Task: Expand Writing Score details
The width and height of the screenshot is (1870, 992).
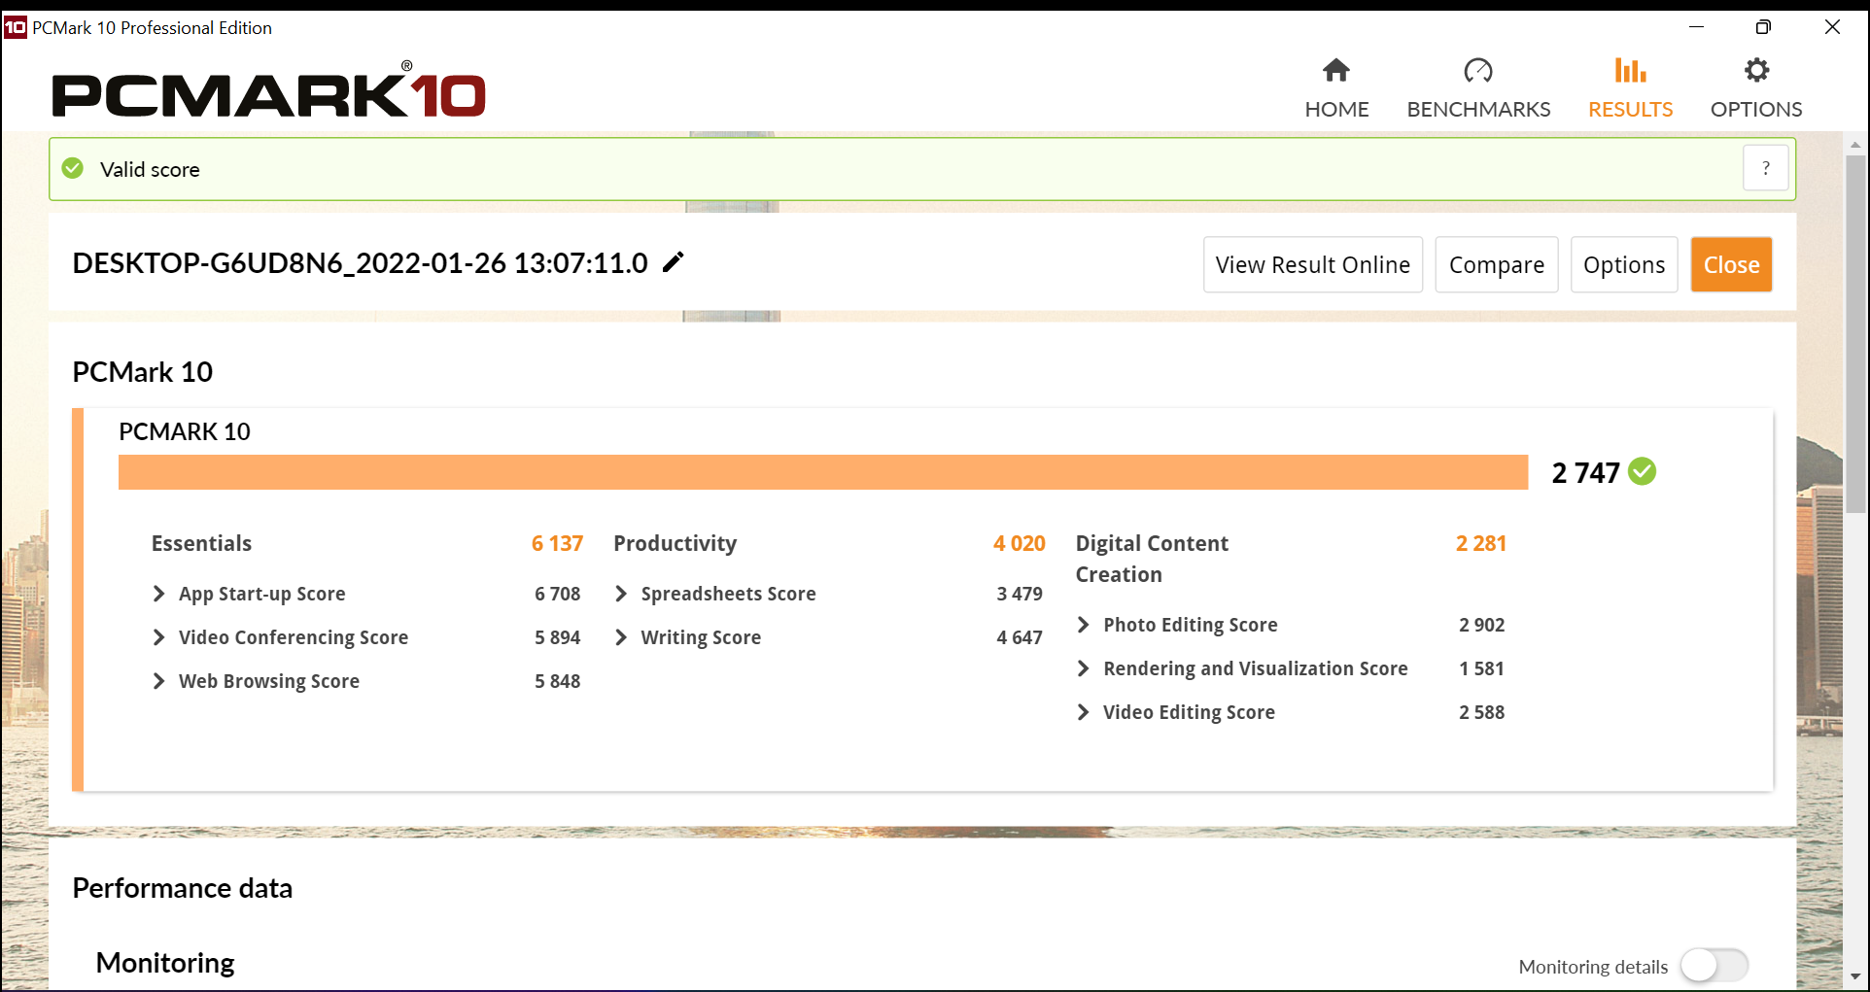Action: pyautogui.click(x=621, y=637)
